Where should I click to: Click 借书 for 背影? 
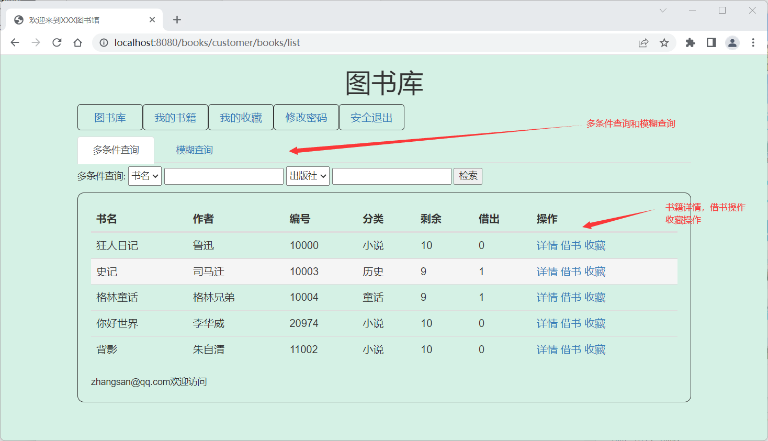click(x=571, y=349)
